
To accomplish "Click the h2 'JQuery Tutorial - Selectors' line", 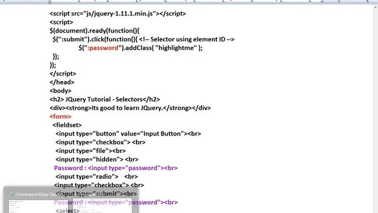I will click(x=105, y=99).
